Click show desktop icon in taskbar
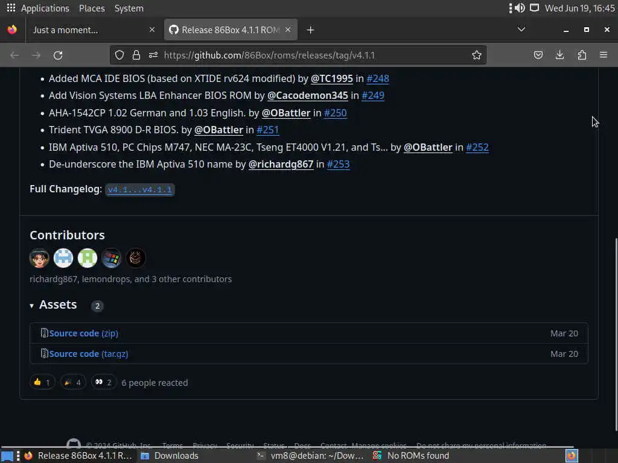618x463 pixels. (7, 456)
